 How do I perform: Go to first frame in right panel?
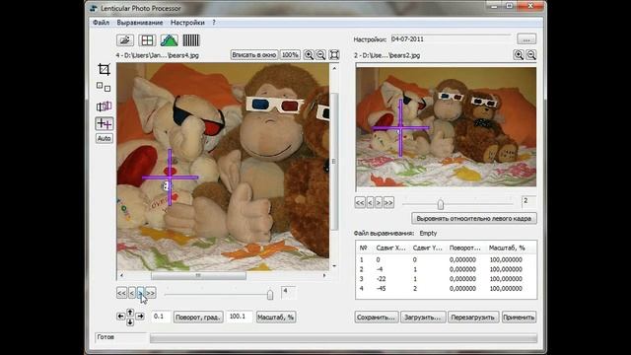click(x=360, y=202)
